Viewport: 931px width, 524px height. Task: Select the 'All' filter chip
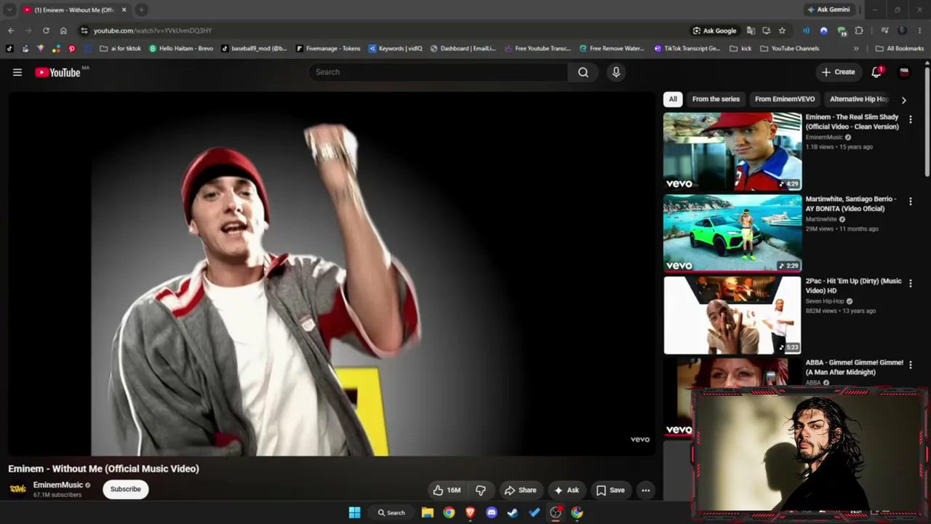click(x=673, y=99)
